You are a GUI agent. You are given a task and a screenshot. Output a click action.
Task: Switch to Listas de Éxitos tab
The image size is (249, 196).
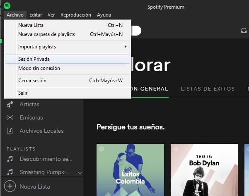208,89
